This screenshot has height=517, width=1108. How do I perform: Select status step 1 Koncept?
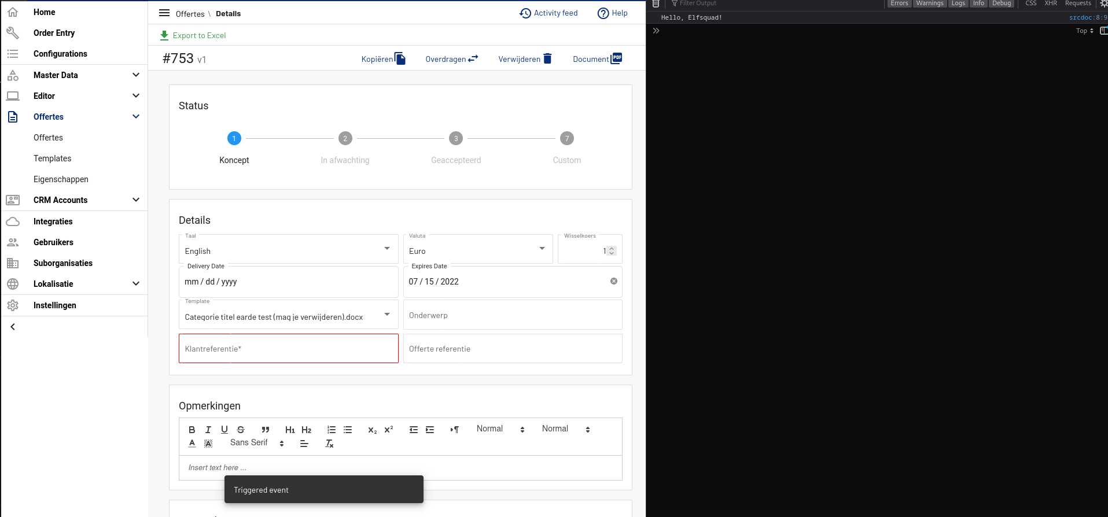pos(234,138)
